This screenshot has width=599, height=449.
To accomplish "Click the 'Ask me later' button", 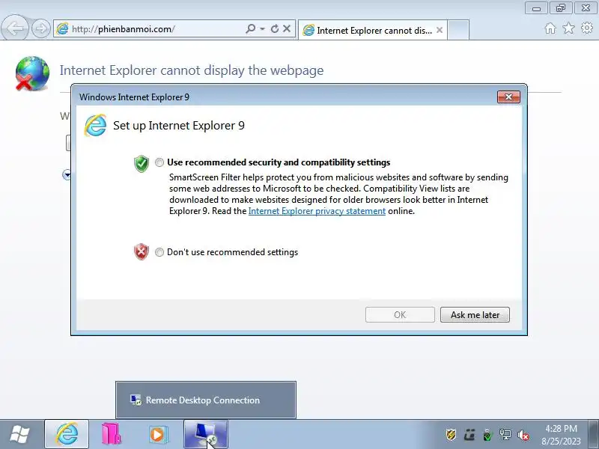I will point(475,314).
